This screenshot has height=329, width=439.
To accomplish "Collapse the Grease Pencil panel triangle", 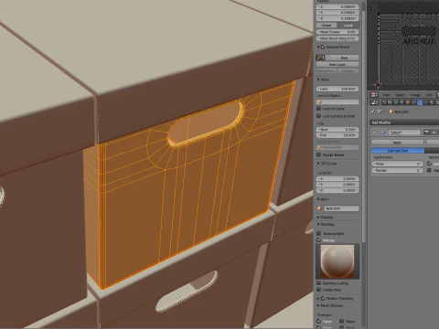I will [318, 48].
